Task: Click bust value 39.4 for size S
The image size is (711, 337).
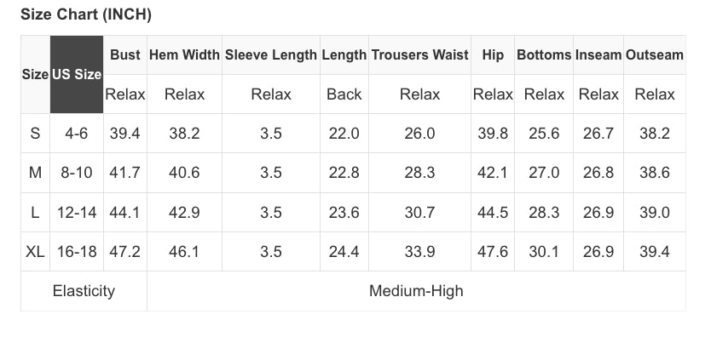Action: tap(125, 134)
